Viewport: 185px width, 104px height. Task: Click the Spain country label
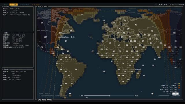tap(106, 35)
